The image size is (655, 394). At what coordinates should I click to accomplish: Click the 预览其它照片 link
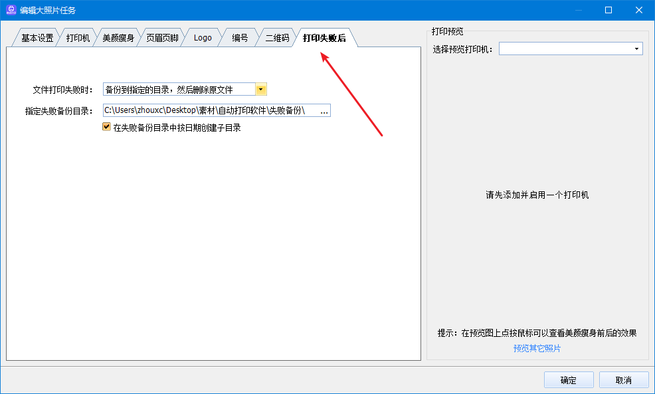[537, 348]
